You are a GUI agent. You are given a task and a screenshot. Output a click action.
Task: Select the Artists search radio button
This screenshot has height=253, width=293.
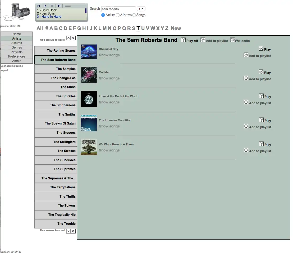tap(103, 15)
